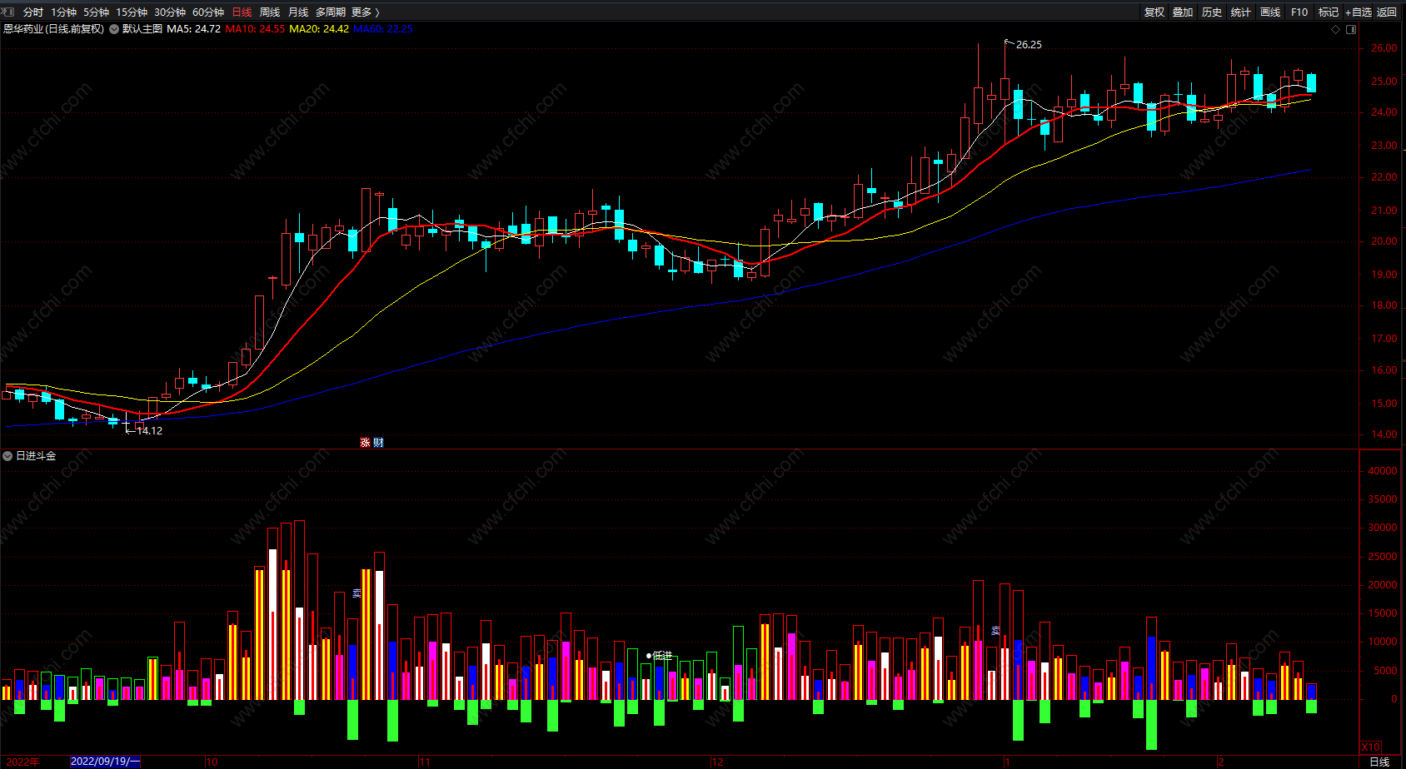Click the 叠加 overlay button

[x=1183, y=12]
